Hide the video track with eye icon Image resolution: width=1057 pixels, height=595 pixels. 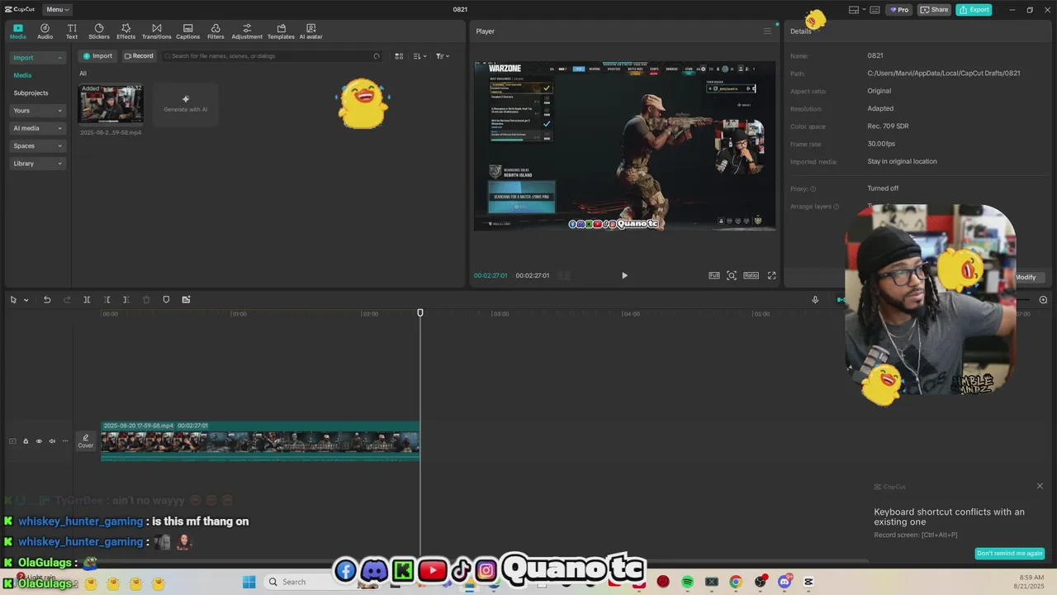pos(39,441)
